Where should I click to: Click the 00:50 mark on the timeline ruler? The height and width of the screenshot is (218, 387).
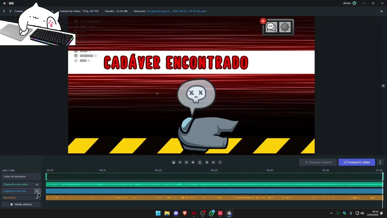326,170
